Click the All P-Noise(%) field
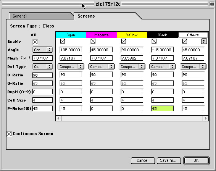 click(43, 108)
